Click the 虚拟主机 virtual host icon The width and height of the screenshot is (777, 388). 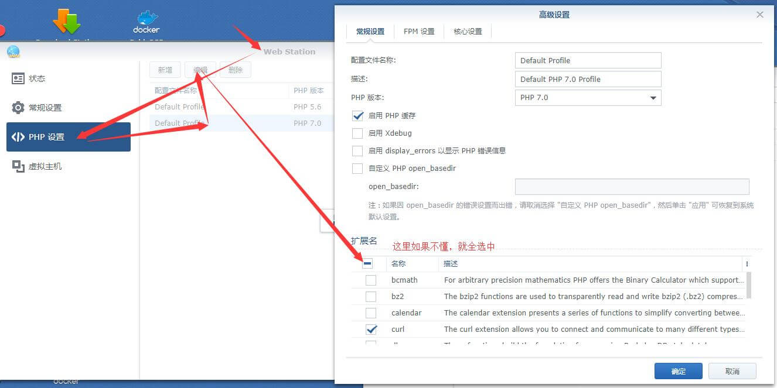click(18, 166)
